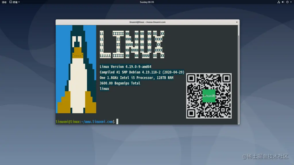The image size is (294, 165).
Task: Click the "One 1.8GHz Intel i5 Processor" line
Action: click(x=136, y=78)
